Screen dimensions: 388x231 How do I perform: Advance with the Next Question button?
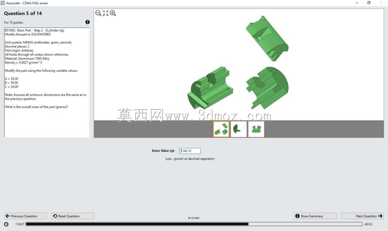(x=362, y=216)
